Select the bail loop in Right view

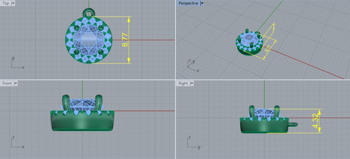[x=292, y=125]
